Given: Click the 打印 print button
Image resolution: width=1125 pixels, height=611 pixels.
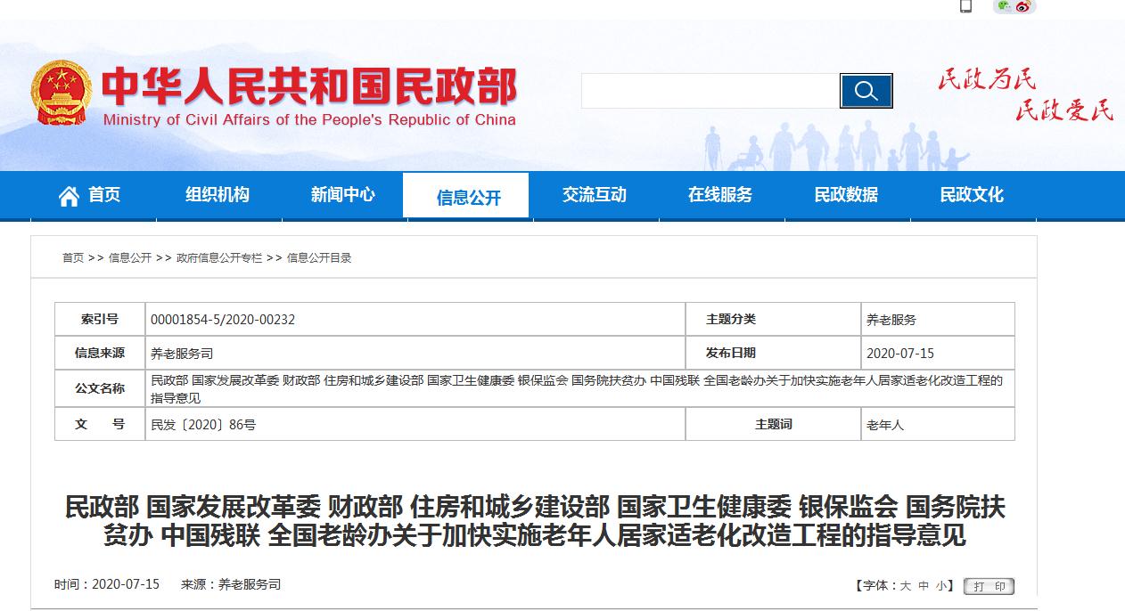Looking at the screenshot, I should click(989, 586).
